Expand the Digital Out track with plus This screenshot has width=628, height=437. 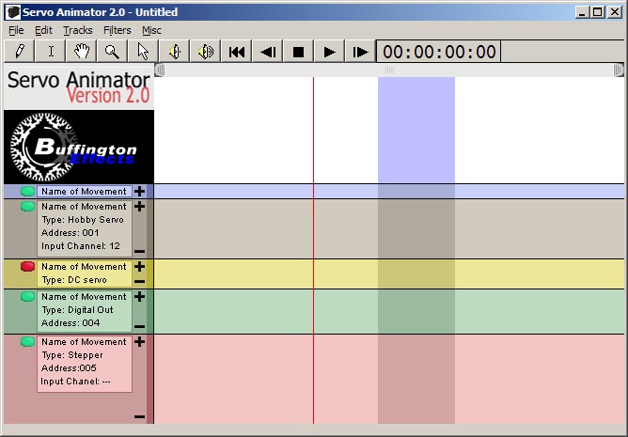(x=139, y=297)
